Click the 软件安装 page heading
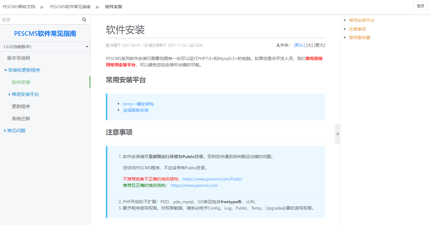 coord(125,30)
